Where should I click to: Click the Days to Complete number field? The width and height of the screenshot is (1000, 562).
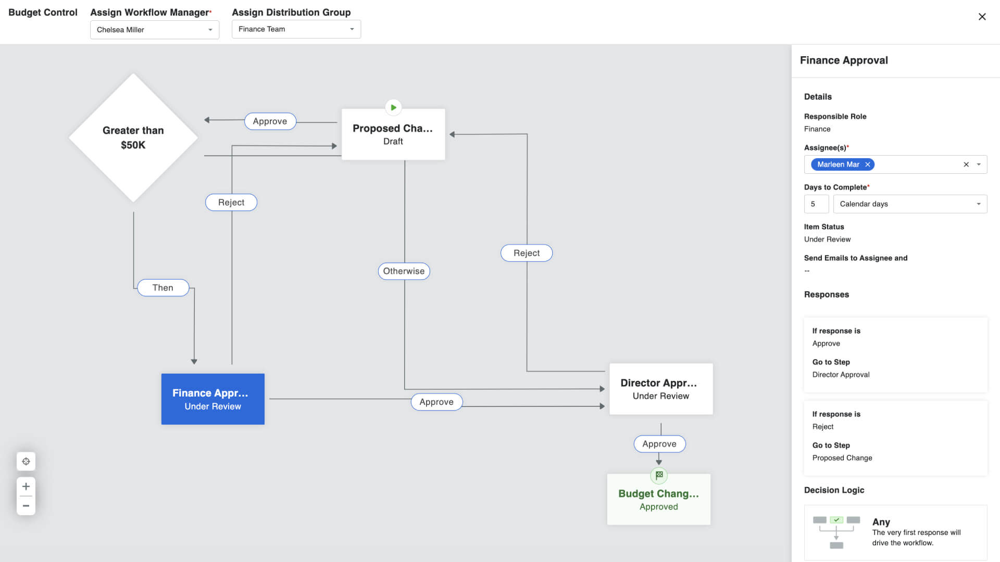tap(816, 204)
